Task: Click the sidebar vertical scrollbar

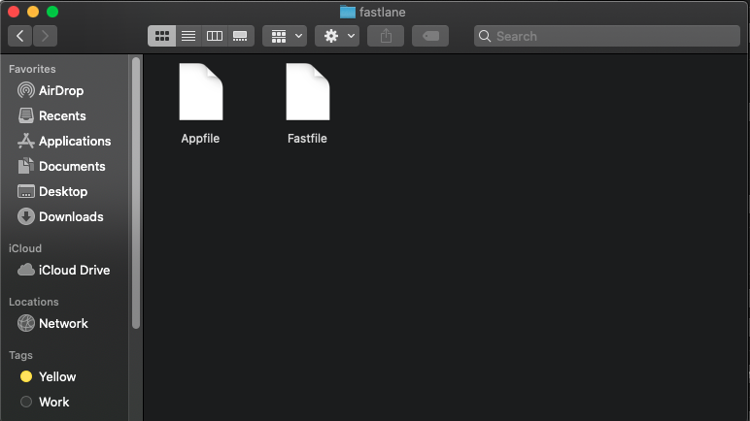Action: tap(136, 193)
